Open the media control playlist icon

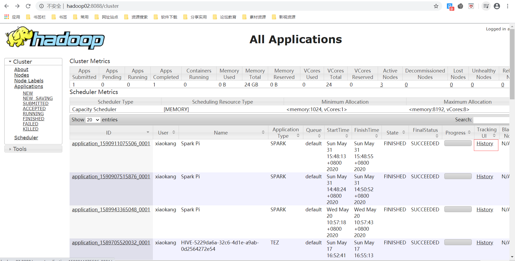(486, 6)
